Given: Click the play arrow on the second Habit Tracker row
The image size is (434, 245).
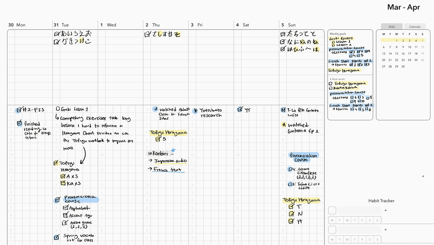Looking at the screenshot, I should pyautogui.click(x=386, y=230).
